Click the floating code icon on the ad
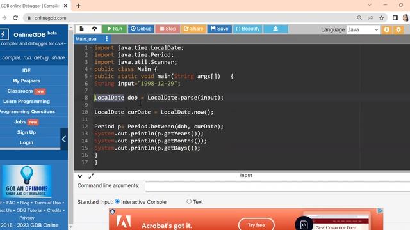The width and height of the screenshot is (410, 230). (304, 224)
